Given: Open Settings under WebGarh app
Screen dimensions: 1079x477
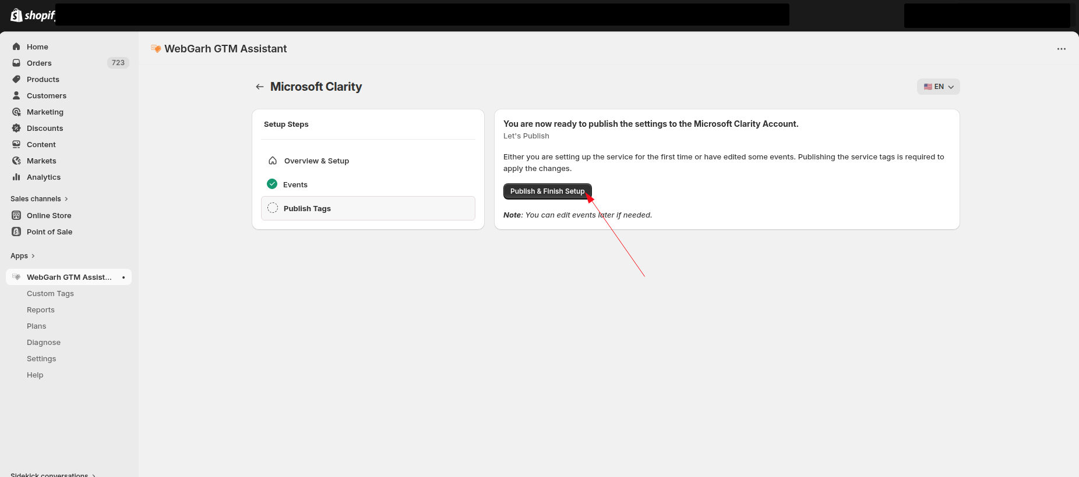Looking at the screenshot, I should pos(41,359).
